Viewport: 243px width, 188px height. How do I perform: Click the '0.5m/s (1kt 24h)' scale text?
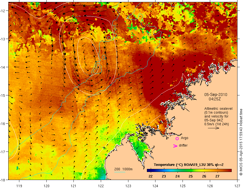[x=216, y=124]
